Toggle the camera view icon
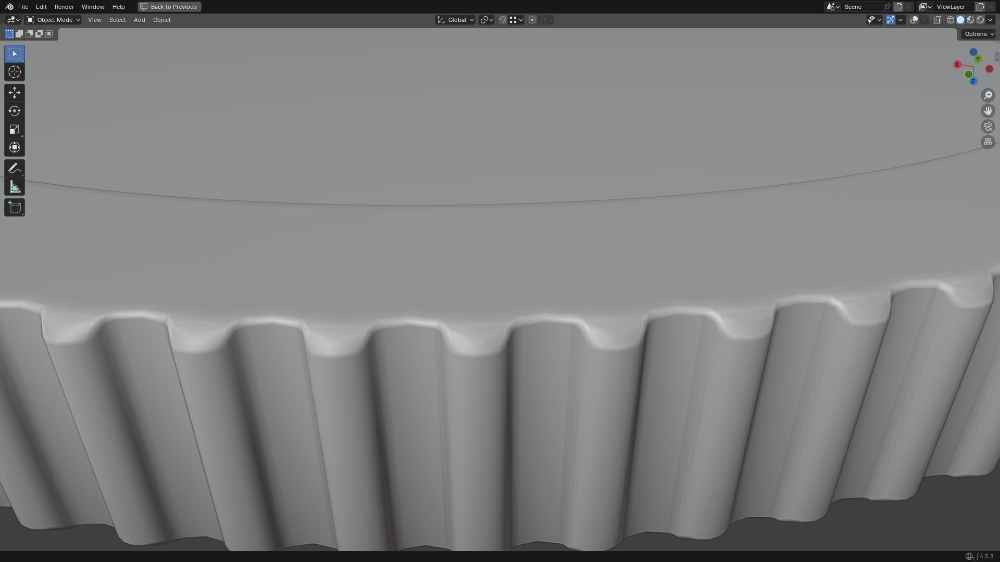The height and width of the screenshot is (562, 1000). (988, 126)
